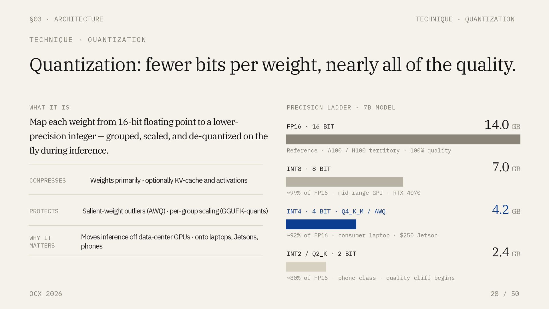Viewport: 549px width, 309px height.
Task: Click the top-right TECHNIQUE · QUANTIZATION header
Action: pos(465,19)
